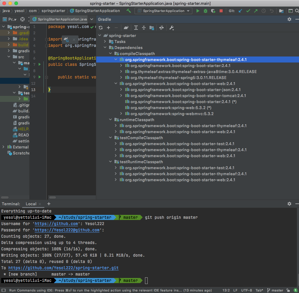Locate current file in Project crosshair icon

coord(22,19)
